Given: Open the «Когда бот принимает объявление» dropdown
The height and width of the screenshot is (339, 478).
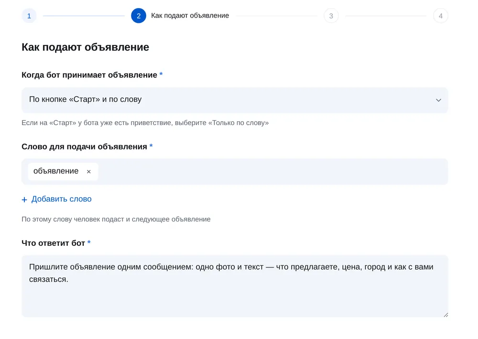Looking at the screenshot, I should click(235, 100).
